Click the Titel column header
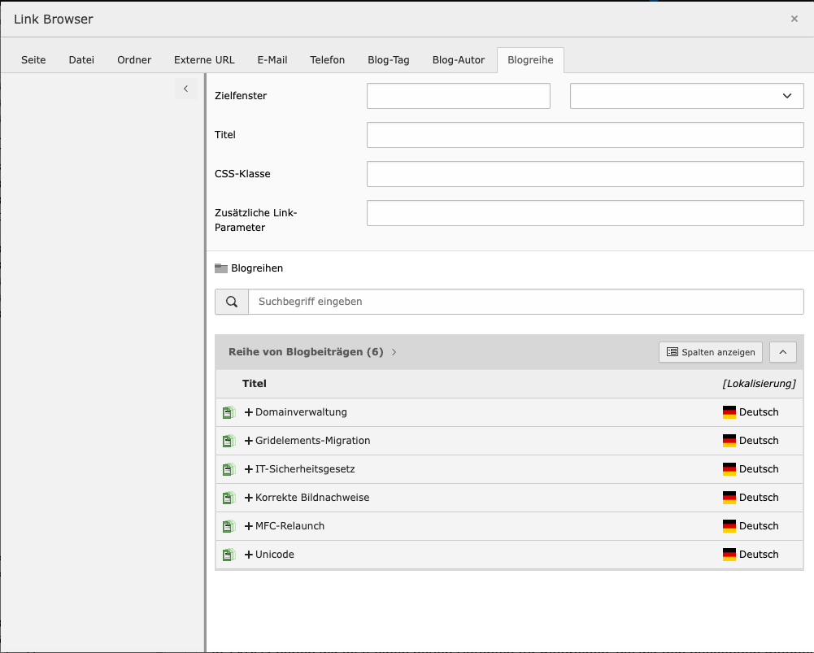814x653 pixels. click(x=255, y=384)
